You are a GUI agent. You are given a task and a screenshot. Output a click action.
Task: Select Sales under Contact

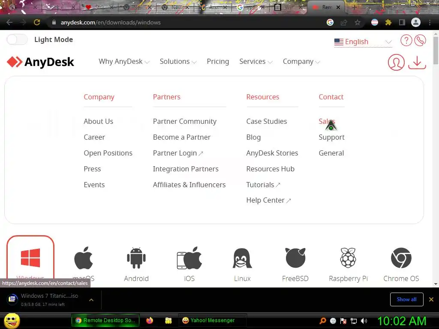coord(327,121)
